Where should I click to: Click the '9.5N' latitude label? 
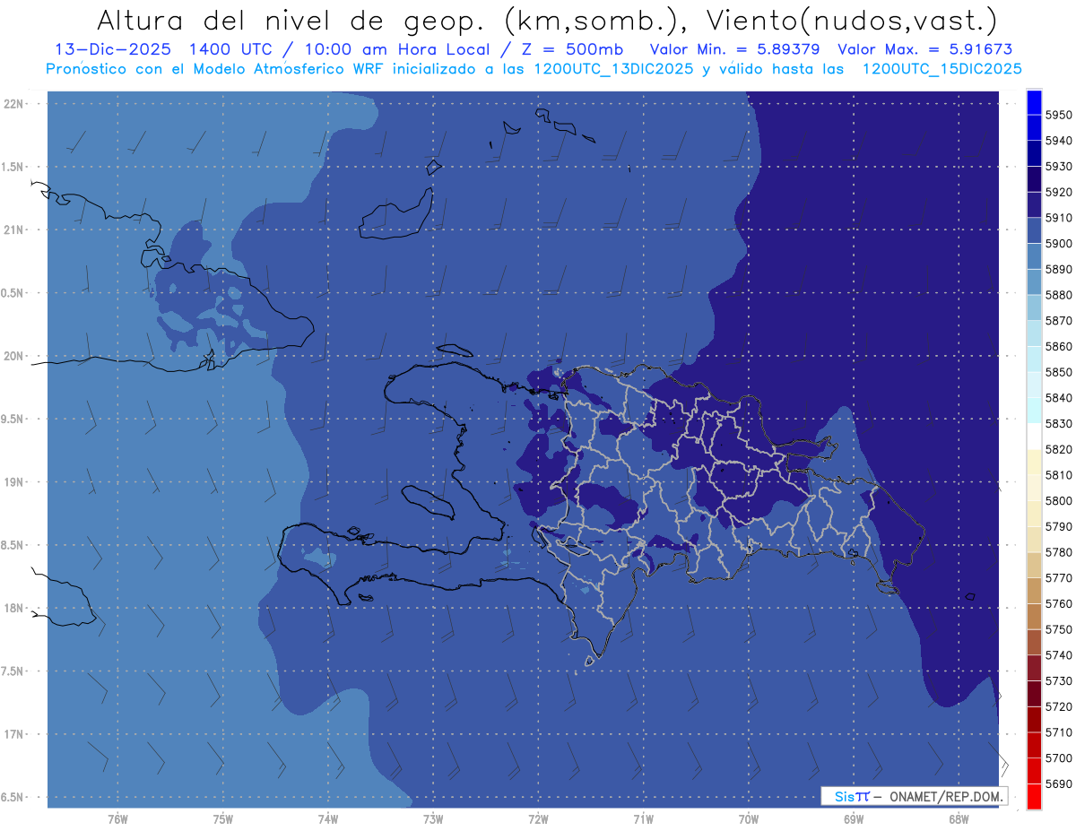coord(12,419)
